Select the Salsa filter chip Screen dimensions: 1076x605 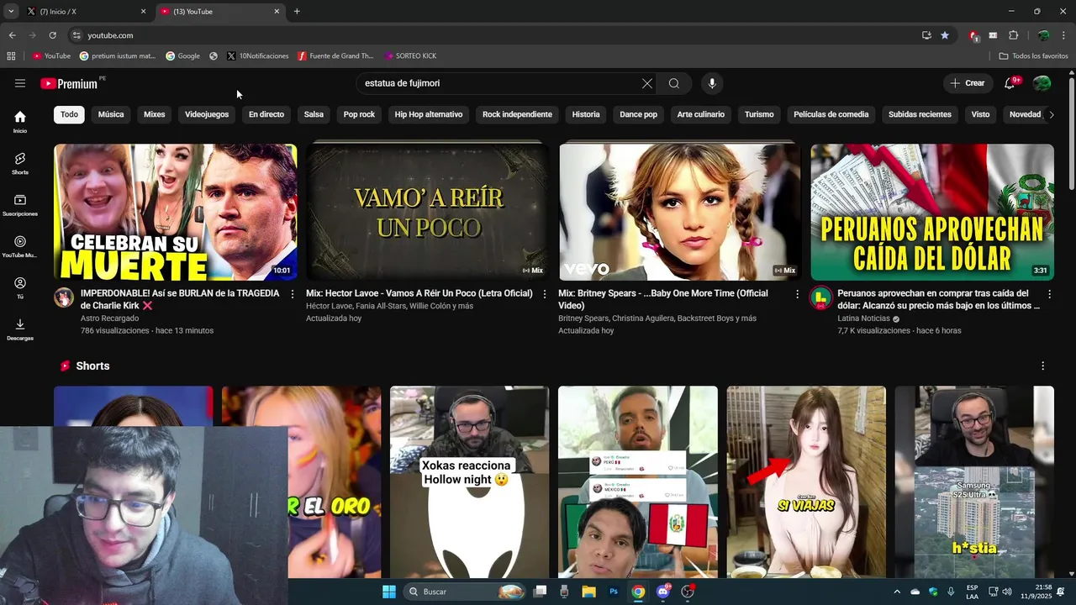pos(314,114)
